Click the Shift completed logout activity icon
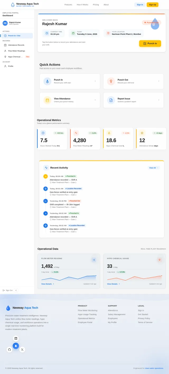Image resolution: width=169 pixels, height=374 pixels. click(45, 201)
